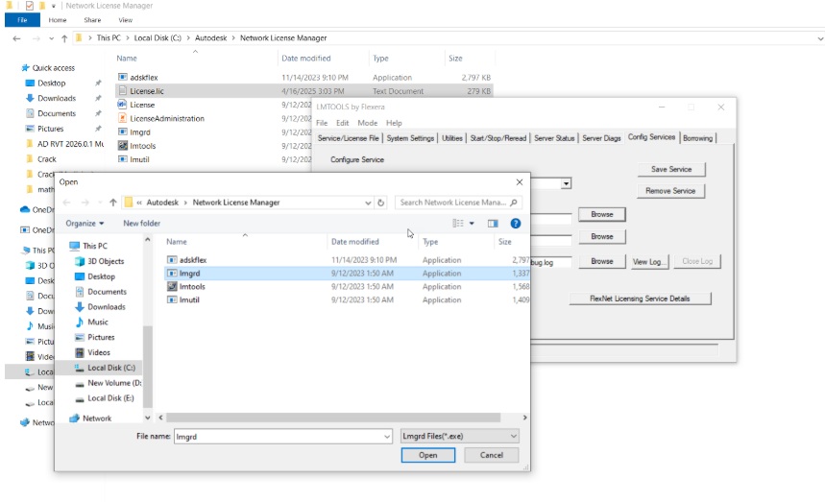The height and width of the screenshot is (502, 825).
Task: Refresh the Open dialog folder view
Action: [381, 203]
